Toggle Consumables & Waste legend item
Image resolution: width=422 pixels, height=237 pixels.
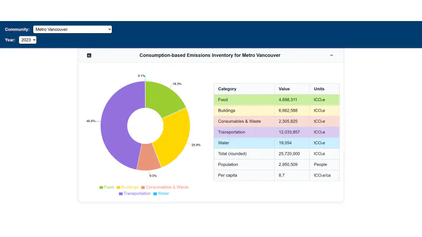coord(165,187)
